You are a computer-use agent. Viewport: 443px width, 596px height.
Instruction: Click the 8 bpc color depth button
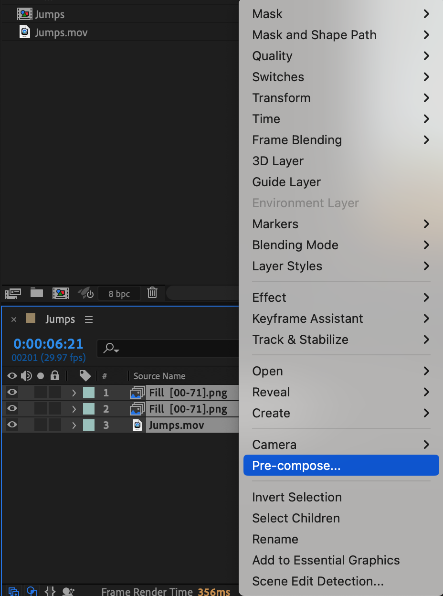coord(119,294)
